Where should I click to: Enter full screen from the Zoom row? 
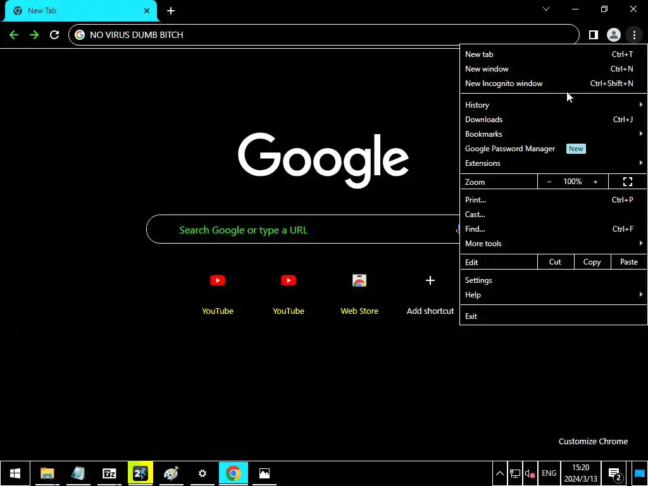(x=628, y=182)
